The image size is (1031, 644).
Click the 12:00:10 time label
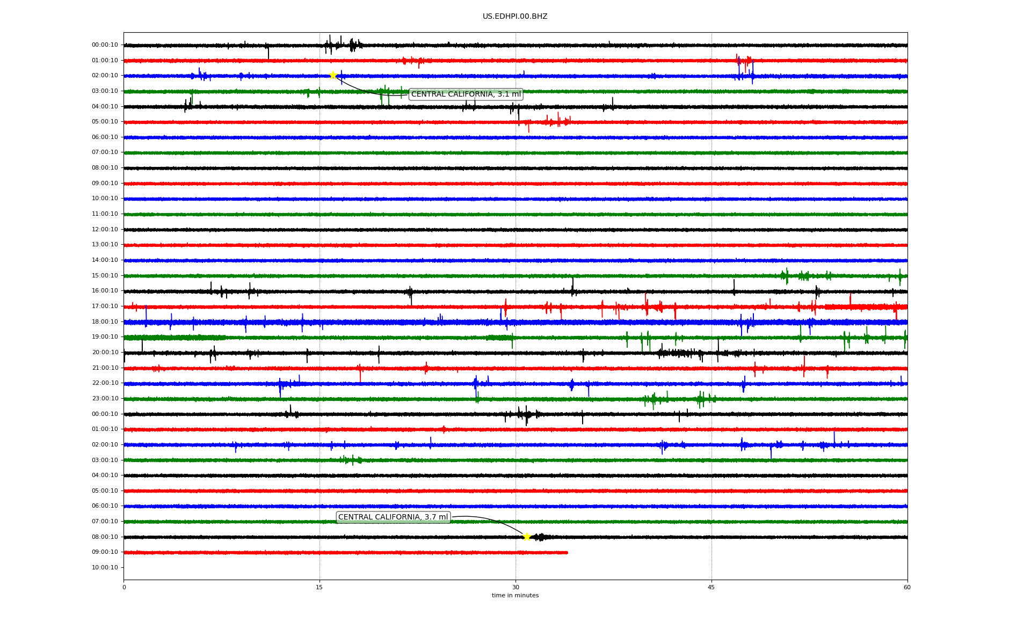[105, 230]
